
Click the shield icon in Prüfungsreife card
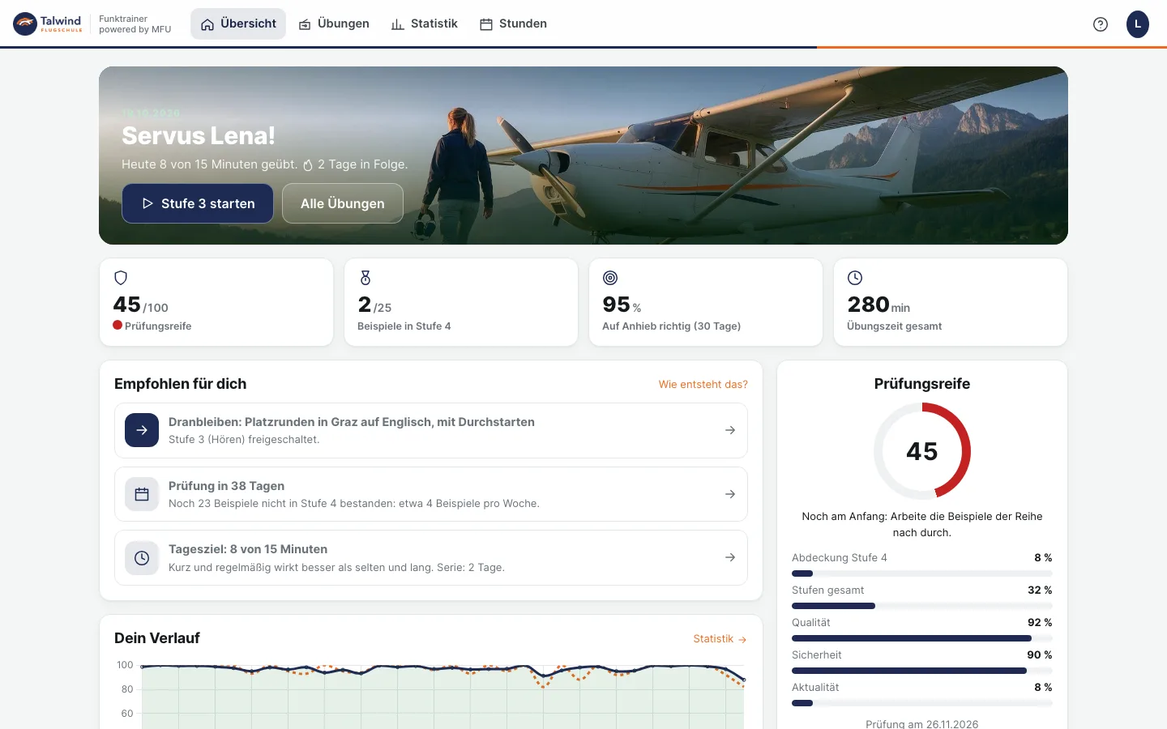pyautogui.click(x=121, y=278)
